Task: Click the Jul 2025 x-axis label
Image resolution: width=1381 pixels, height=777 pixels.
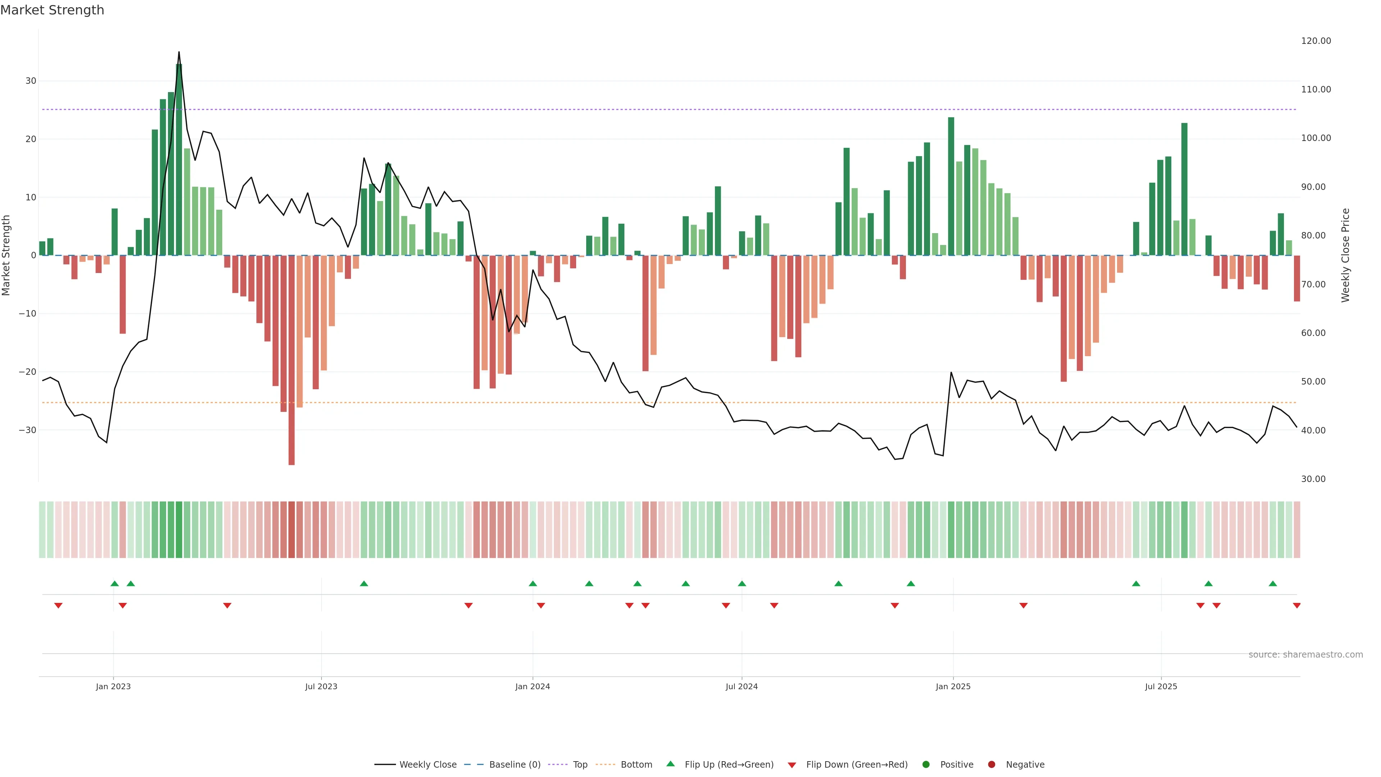Action: [x=1161, y=686]
